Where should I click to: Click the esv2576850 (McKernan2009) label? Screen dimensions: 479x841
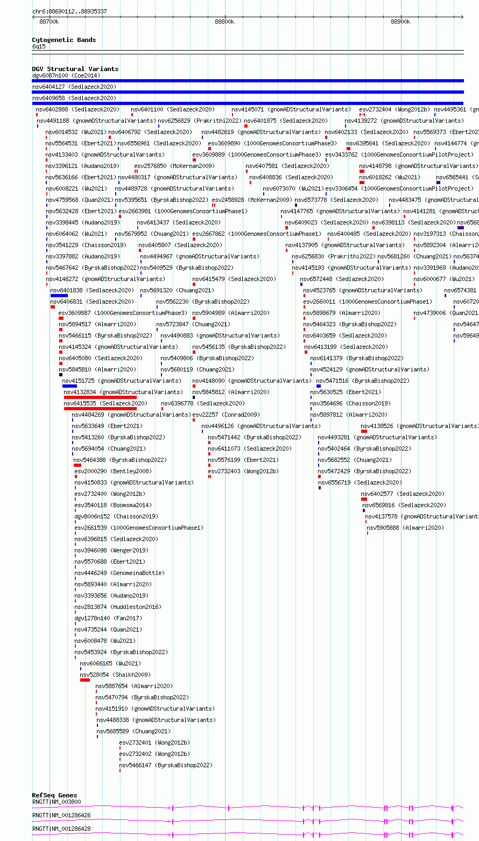click(x=174, y=166)
